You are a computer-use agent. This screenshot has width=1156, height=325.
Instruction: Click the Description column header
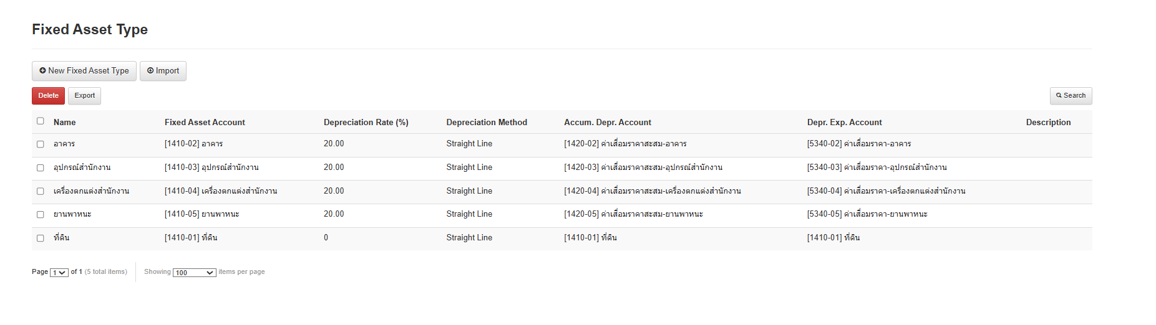[x=1048, y=123]
